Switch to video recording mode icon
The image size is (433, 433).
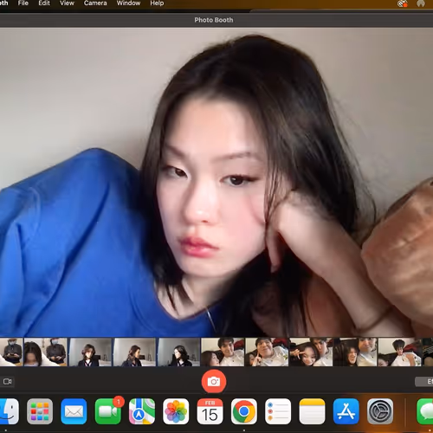pyautogui.click(x=7, y=382)
